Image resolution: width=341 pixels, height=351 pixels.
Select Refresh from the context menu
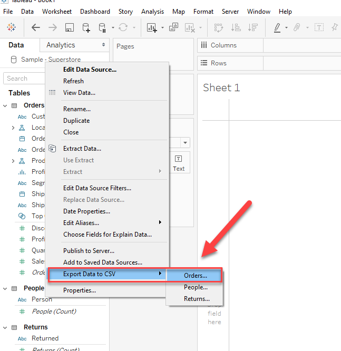[73, 81]
